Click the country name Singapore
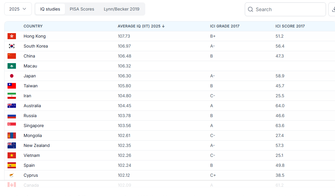 34,126
